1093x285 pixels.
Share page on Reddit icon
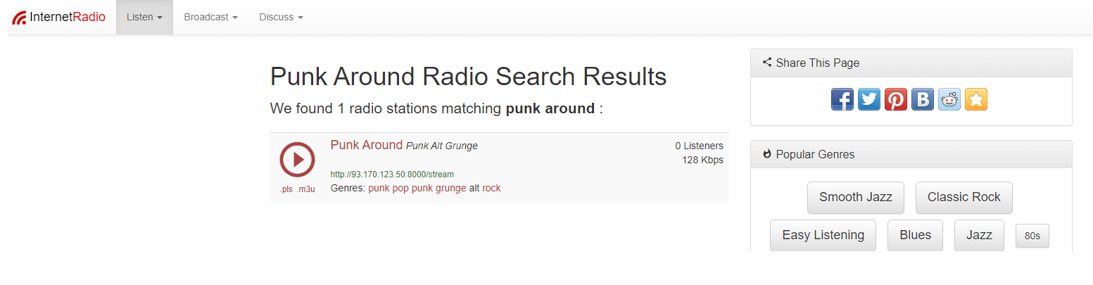949,99
